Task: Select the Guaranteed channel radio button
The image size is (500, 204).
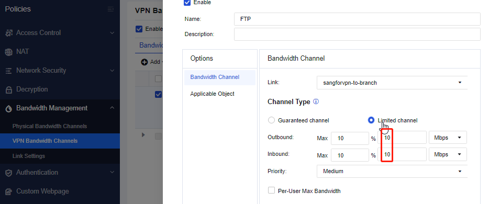Action: coord(271,120)
